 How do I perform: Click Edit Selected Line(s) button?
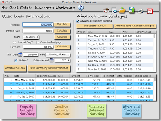click(x=95, y=26)
